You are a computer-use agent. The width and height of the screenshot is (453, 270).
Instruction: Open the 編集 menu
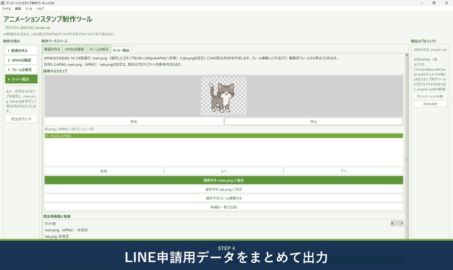tap(18, 9)
